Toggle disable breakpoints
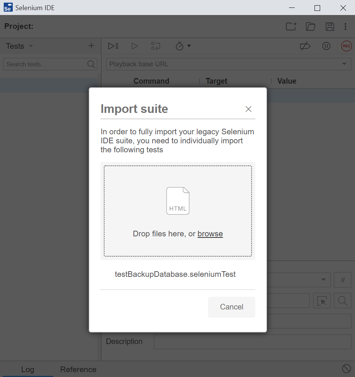The width and height of the screenshot is (355, 377). (x=305, y=46)
